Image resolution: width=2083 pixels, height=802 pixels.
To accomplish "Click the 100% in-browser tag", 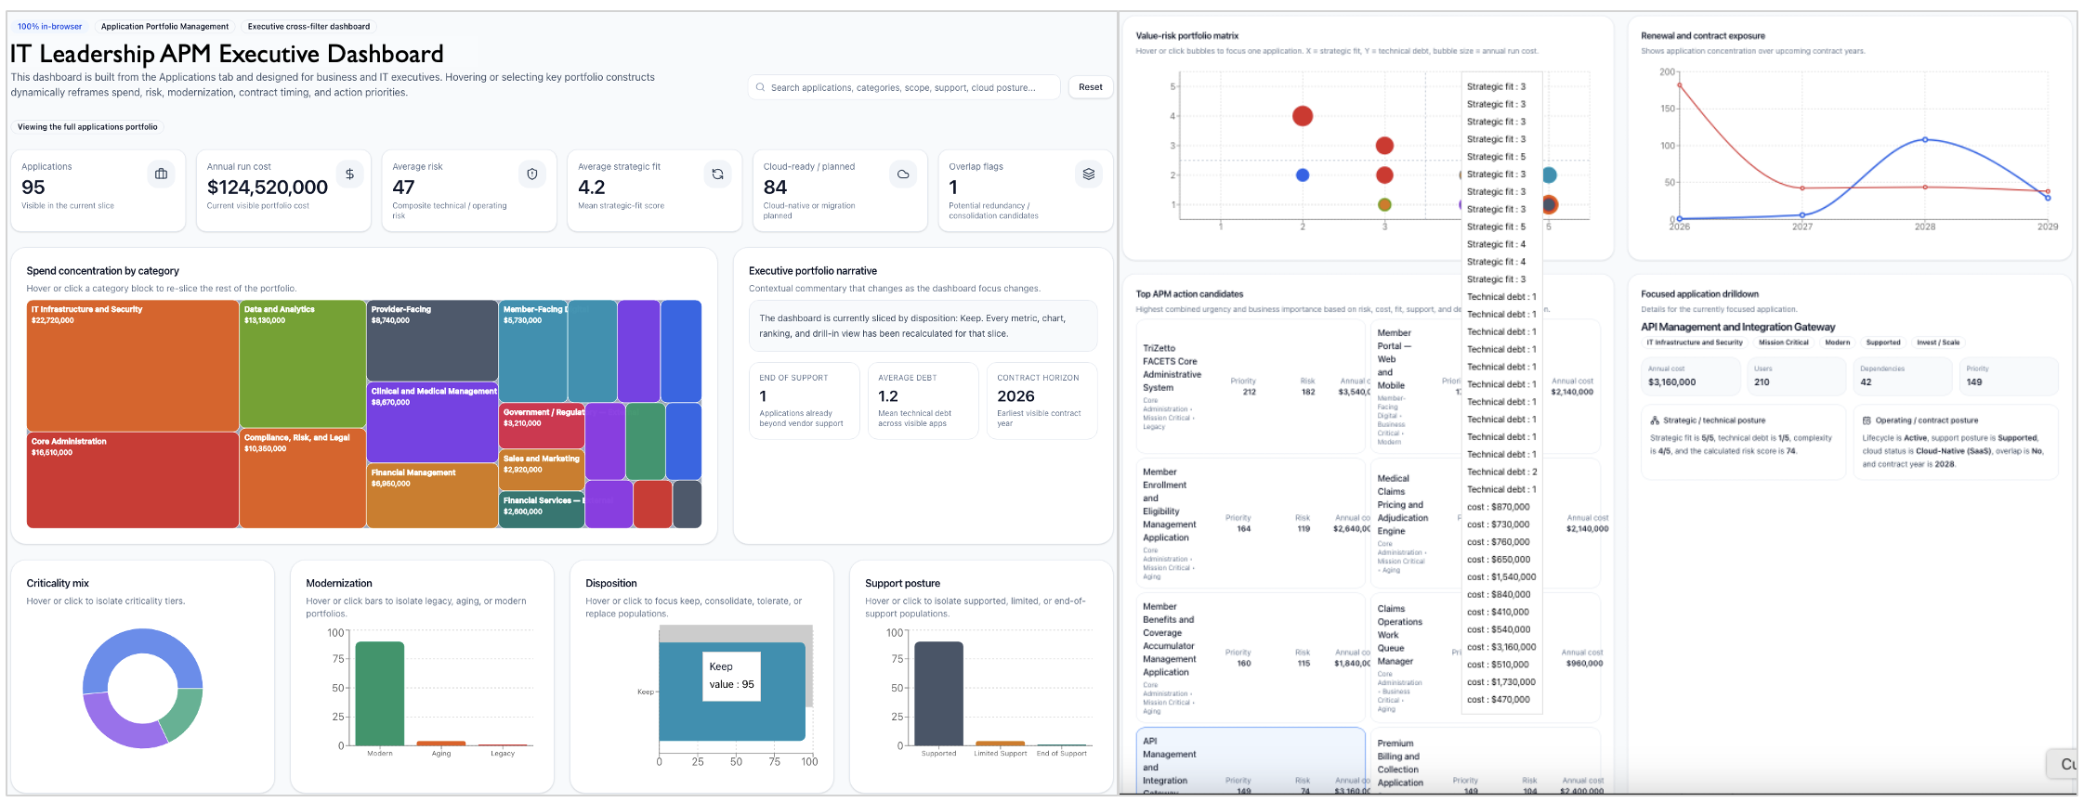I will click(x=50, y=27).
